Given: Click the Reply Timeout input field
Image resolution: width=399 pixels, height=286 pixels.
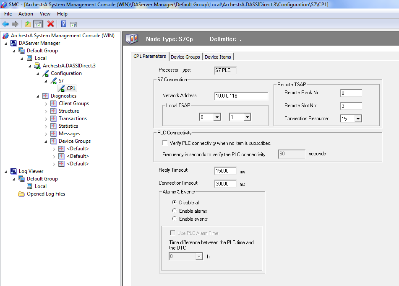Looking at the screenshot, I should (x=226, y=171).
